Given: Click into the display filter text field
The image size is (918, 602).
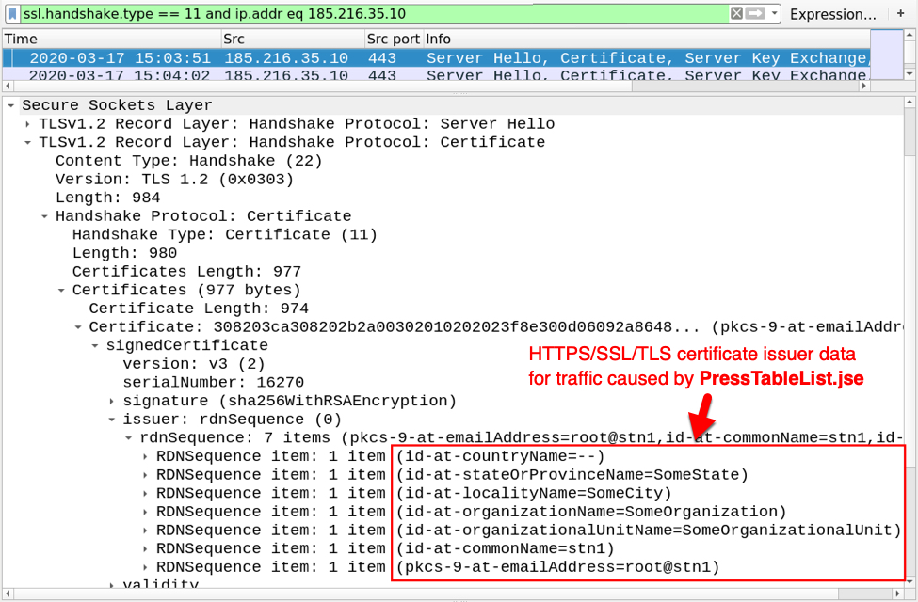Looking at the screenshot, I should [377, 13].
